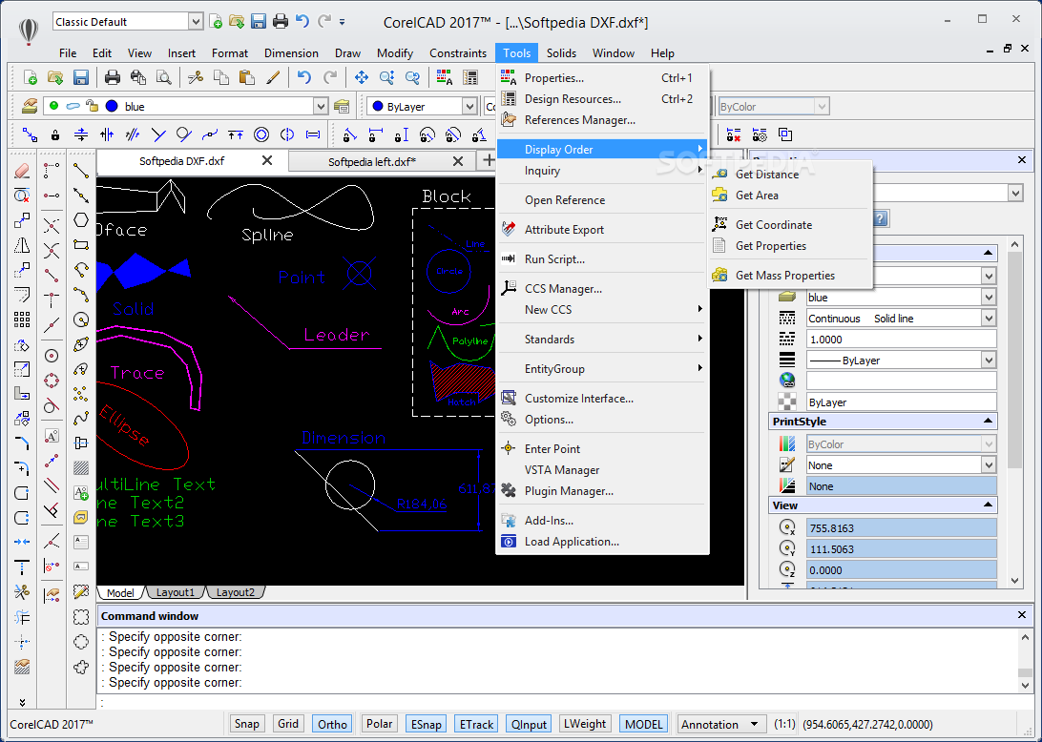This screenshot has height=742, width=1042.
Task: Switch to the Softpedia left.dxf* tab
Action: pyautogui.click(x=372, y=161)
